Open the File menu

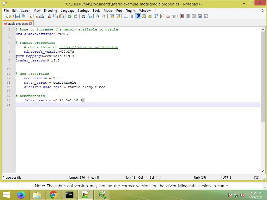tap(6, 10)
